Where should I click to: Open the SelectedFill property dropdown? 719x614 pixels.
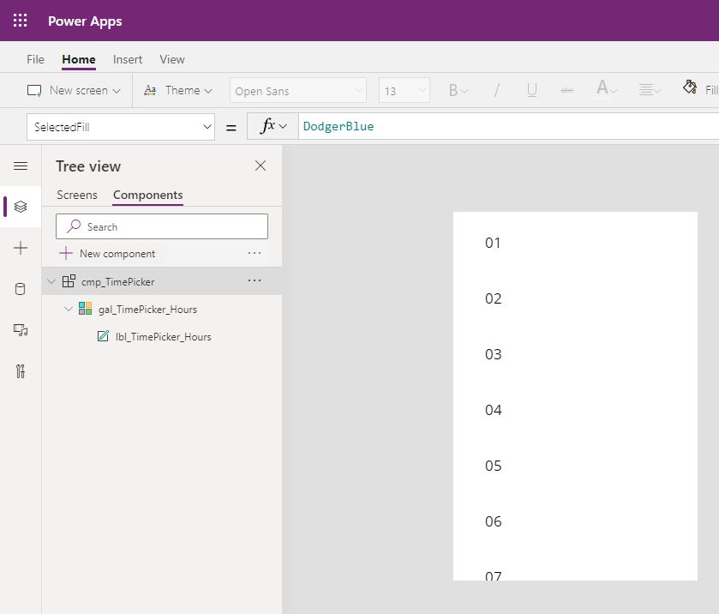121,127
